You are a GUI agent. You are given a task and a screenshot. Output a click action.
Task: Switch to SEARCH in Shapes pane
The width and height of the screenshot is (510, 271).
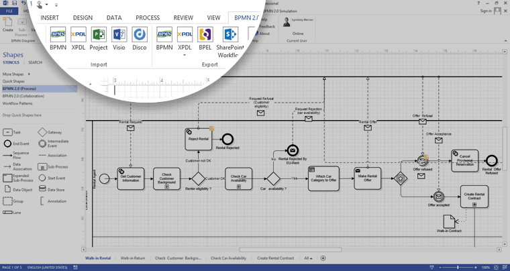pos(35,62)
